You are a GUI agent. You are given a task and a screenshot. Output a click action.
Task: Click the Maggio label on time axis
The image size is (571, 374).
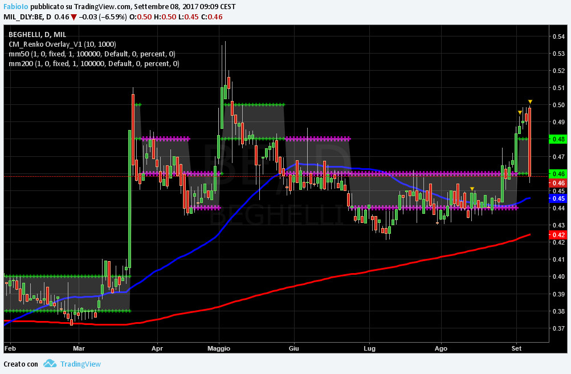[219, 348]
